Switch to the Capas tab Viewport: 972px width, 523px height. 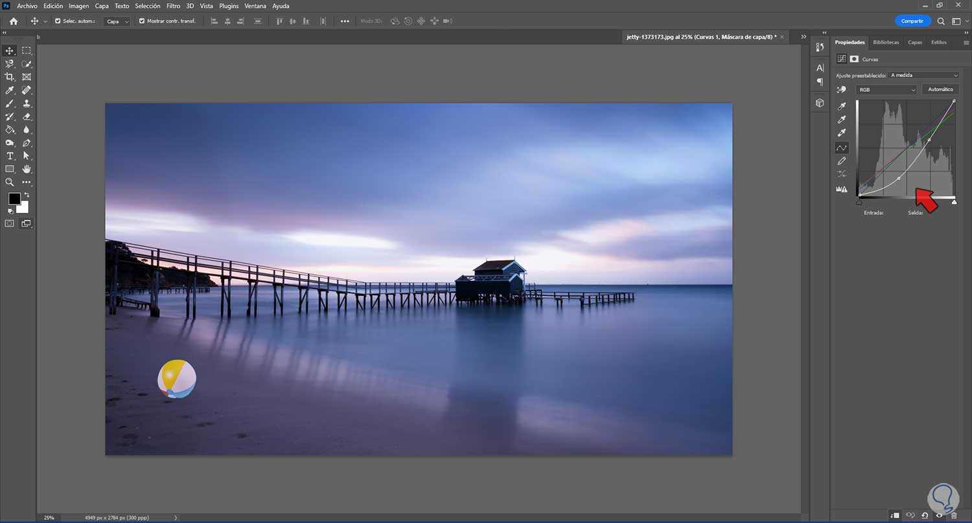pyautogui.click(x=914, y=42)
